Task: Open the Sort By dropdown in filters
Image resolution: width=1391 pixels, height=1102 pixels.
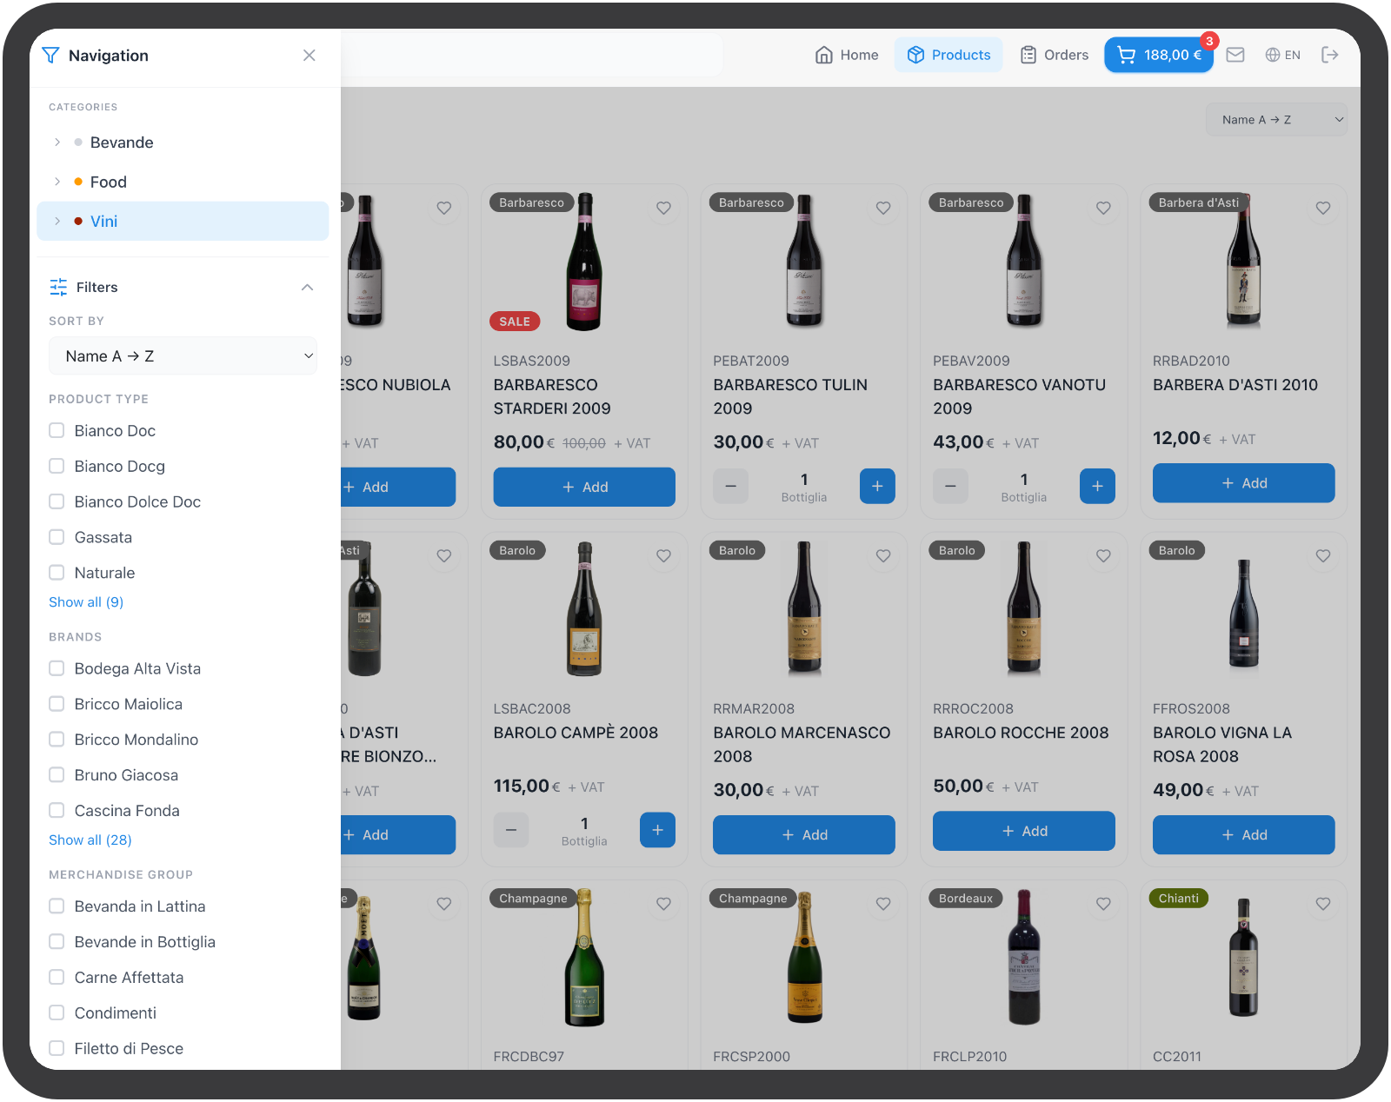Action: (x=183, y=356)
